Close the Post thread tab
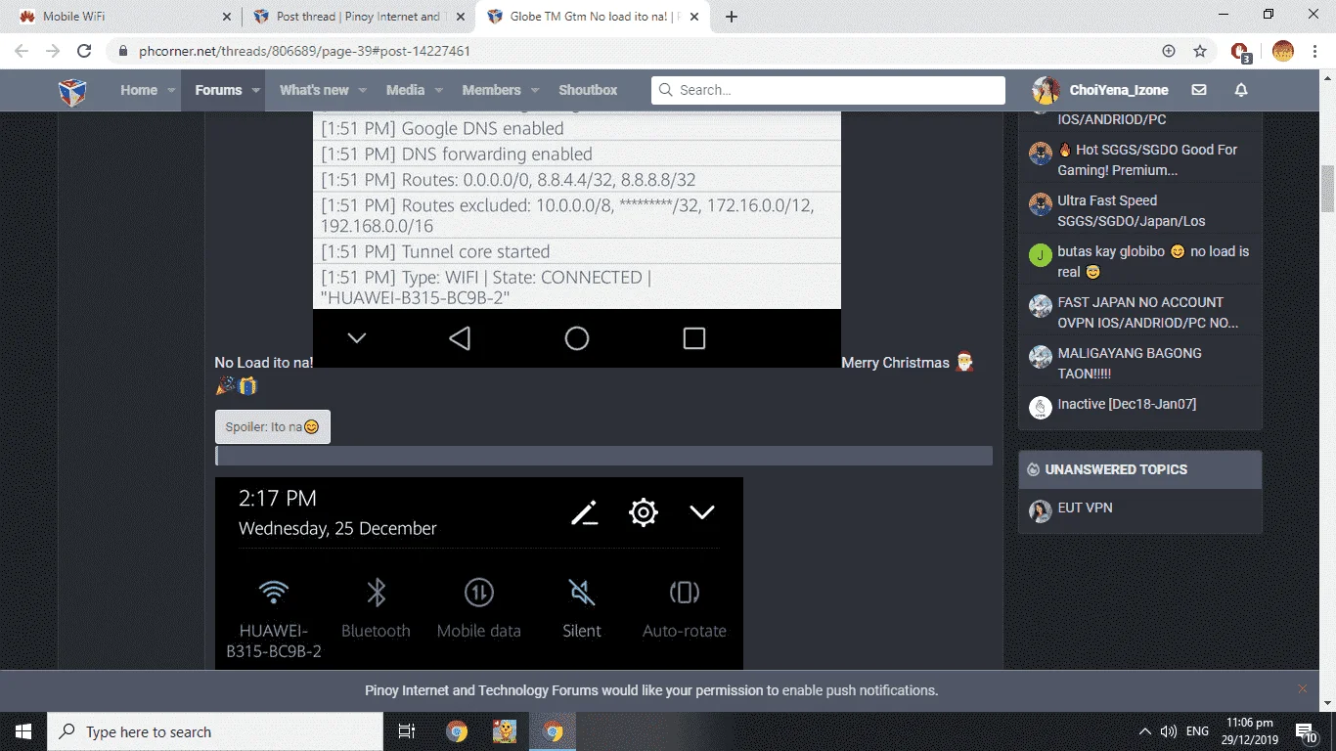 pos(461,17)
